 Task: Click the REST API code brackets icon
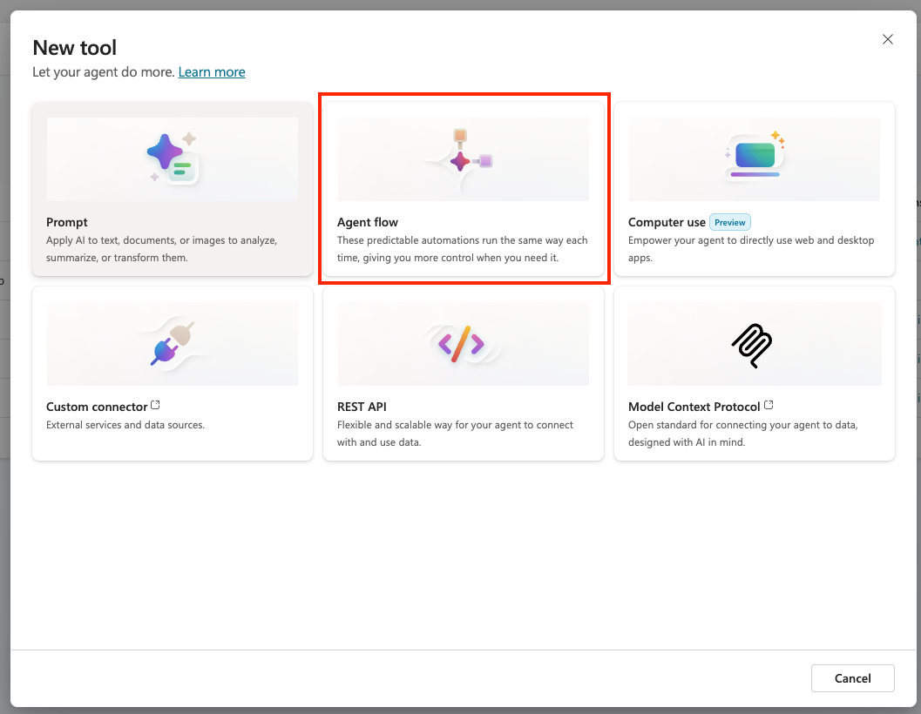coord(462,344)
